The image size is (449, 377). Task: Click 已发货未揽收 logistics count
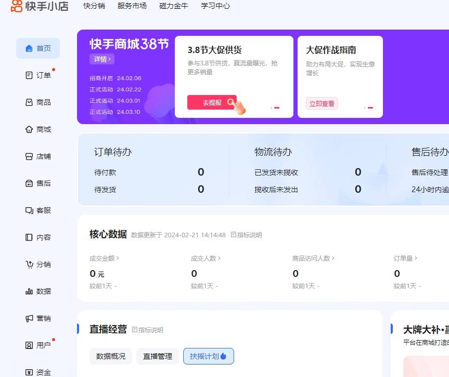tap(358, 172)
